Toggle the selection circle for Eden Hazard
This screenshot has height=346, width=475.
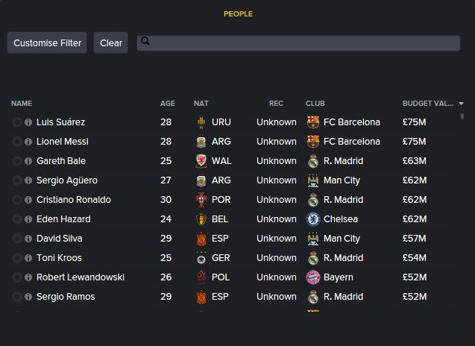click(x=17, y=219)
